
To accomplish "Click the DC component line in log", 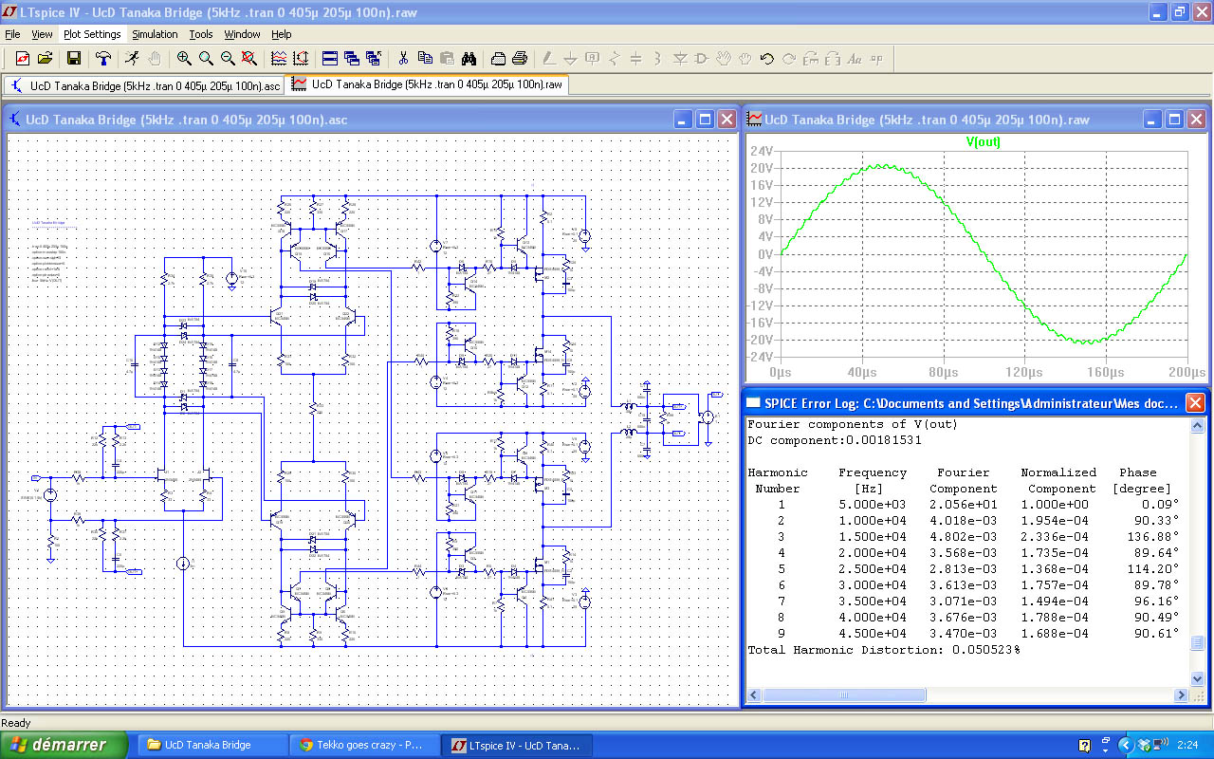I will [835, 440].
